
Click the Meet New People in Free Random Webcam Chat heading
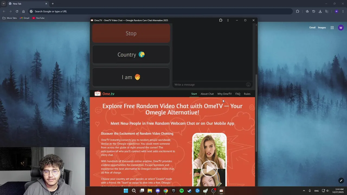172,123
